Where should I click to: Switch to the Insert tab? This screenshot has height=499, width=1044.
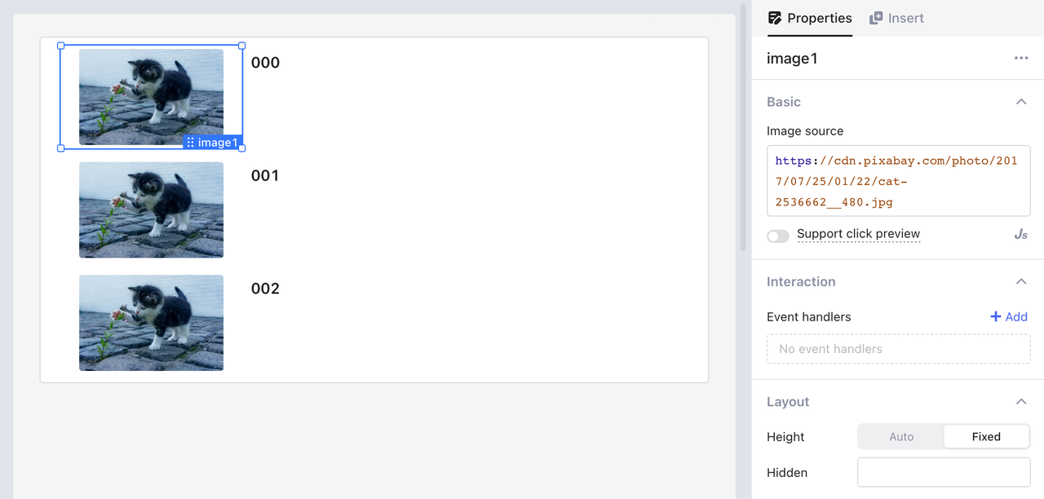click(905, 18)
